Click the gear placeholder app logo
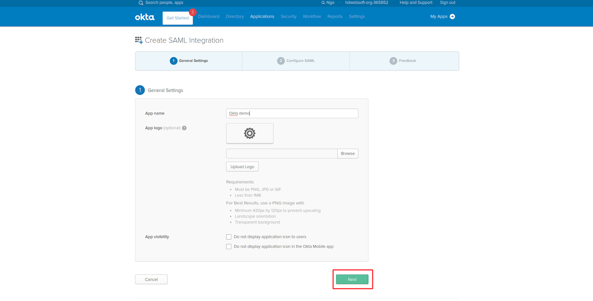 point(249,133)
